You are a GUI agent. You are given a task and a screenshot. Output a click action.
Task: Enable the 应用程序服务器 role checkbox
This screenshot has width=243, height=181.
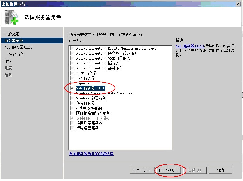click(x=72, y=123)
